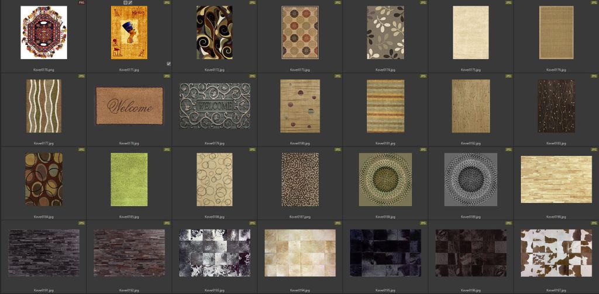Select the bright green shag rug thumbnail

pos(129,179)
